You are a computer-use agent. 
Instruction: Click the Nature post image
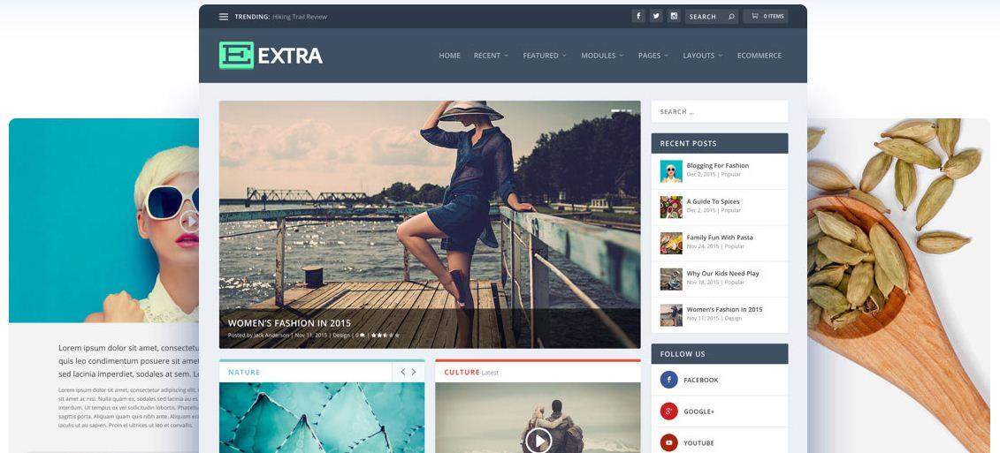coord(322,418)
